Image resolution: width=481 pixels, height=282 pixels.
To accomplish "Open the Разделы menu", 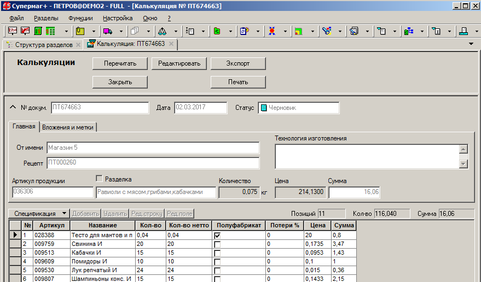I will 46,18.
